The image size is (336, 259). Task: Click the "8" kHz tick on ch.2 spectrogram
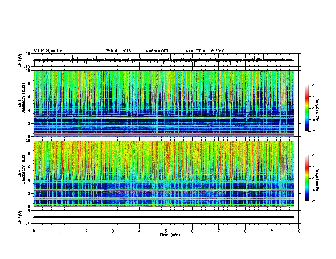pyautogui.click(x=29, y=154)
